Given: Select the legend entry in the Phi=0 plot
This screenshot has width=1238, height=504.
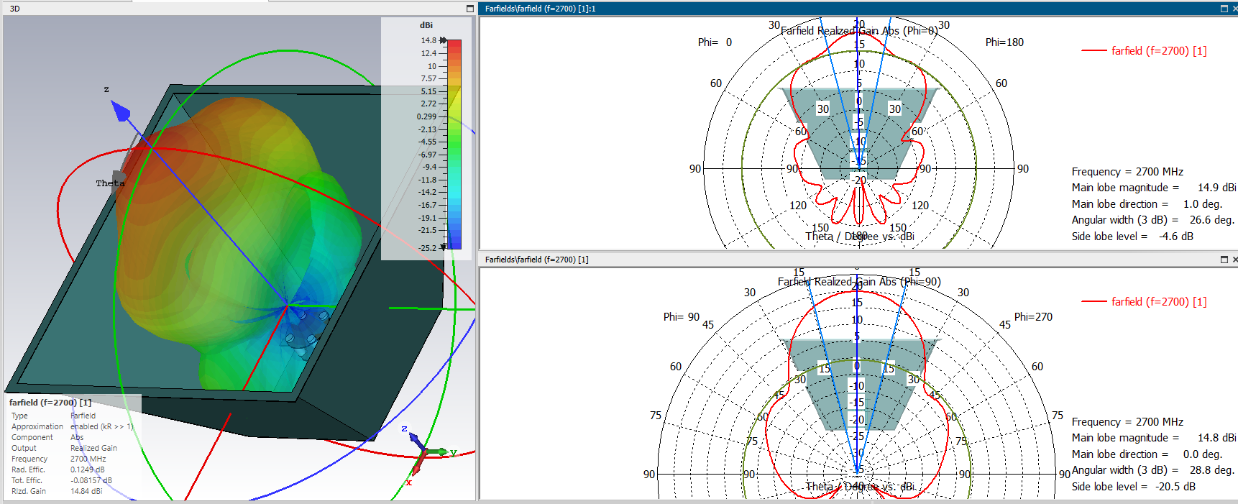Looking at the screenshot, I should tap(1158, 51).
